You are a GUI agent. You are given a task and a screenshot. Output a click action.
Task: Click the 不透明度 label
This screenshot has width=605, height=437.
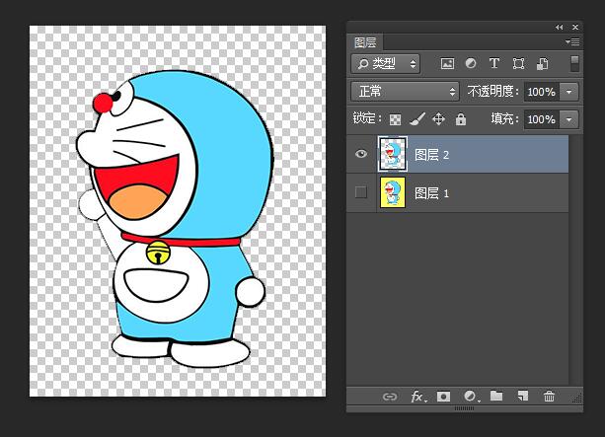click(492, 92)
